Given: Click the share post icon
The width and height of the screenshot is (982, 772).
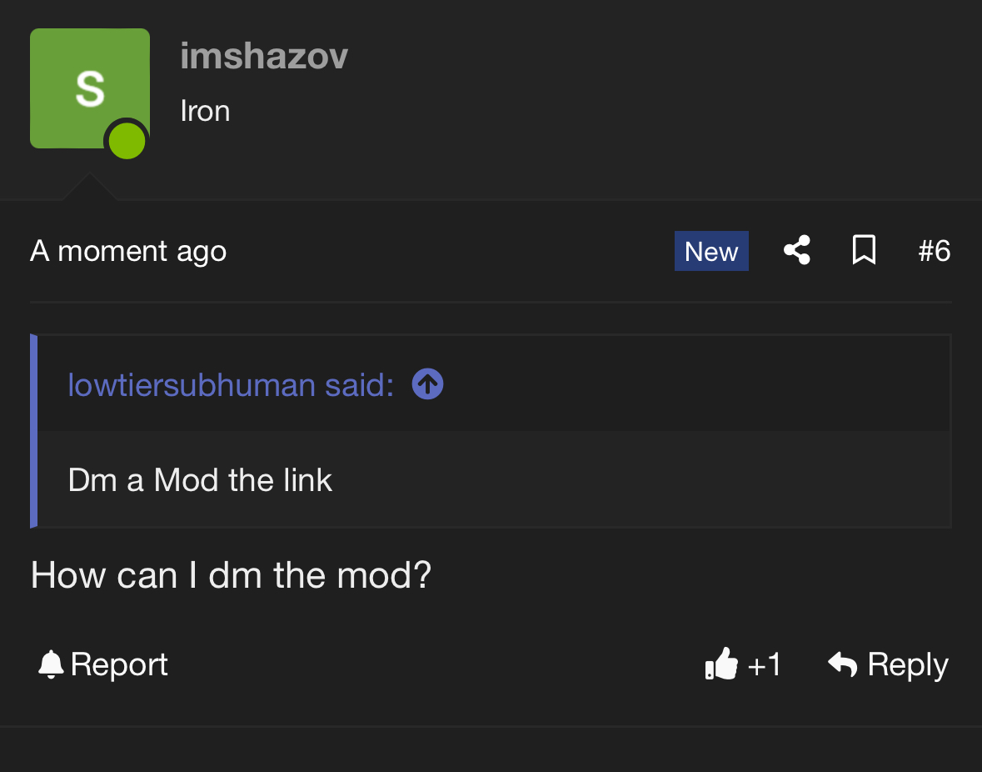Looking at the screenshot, I should (x=797, y=251).
